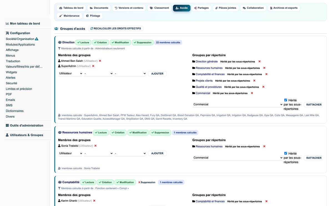Open Dictionnaires in the sidebar
The image size is (333, 206).
tap(15, 111)
